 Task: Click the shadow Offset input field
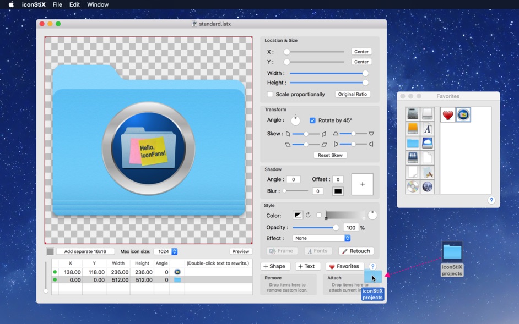click(x=338, y=179)
